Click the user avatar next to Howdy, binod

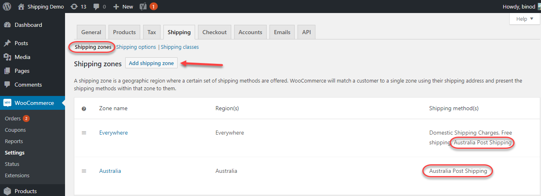pos(539,7)
